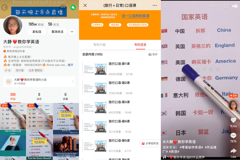Open the green WeChat share icon
Screen dimensions: 240x160
[73, 7]
